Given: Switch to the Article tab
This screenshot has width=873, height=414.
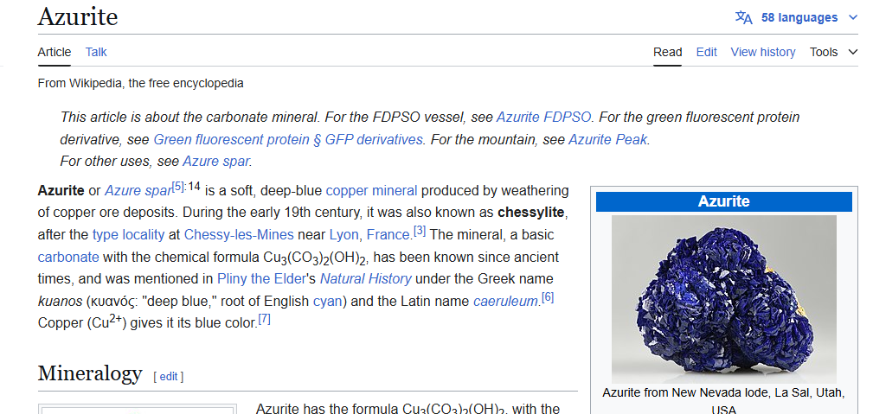Looking at the screenshot, I should click(x=55, y=52).
